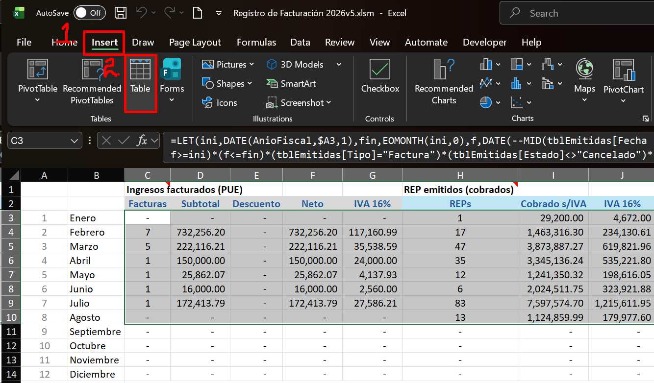
Task: Expand the Name Box dropdown arrow
Action: [75, 141]
